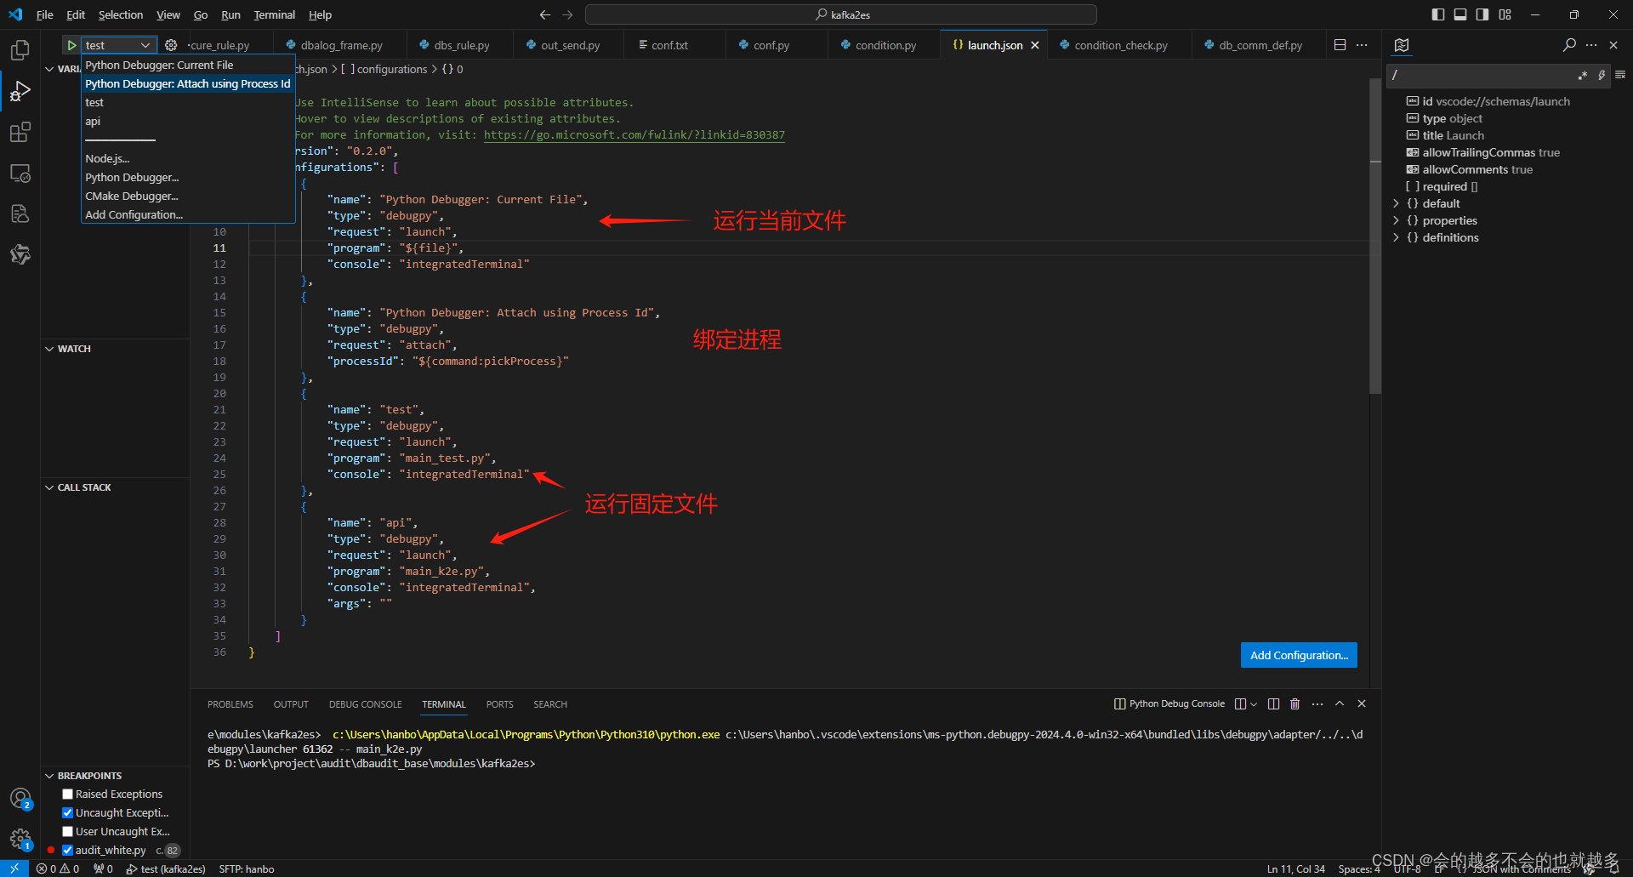Viewport: 1633px width, 877px height.
Task: Expand the default node in JSON tree
Action: pyautogui.click(x=1396, y=203)
